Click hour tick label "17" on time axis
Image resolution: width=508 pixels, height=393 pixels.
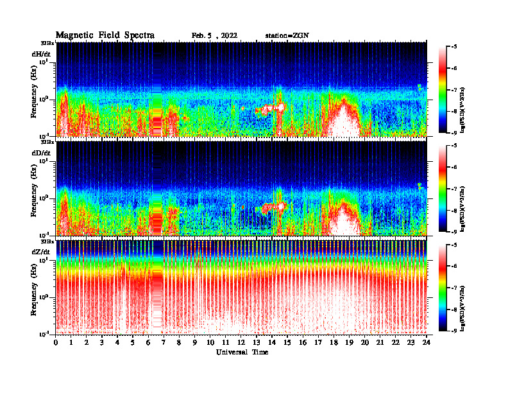pos(319,343)
